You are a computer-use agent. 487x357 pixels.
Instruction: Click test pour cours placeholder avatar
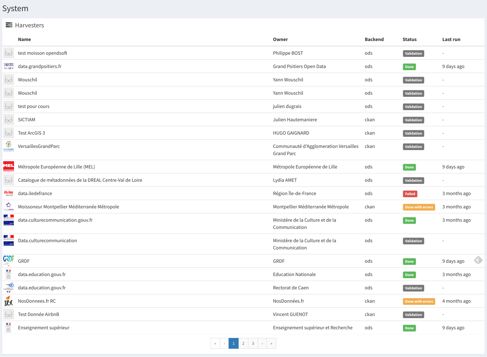[x=9, y=106]
